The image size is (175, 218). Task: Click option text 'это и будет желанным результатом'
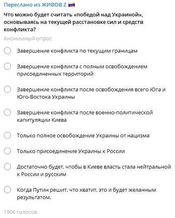[x=86, y=194]
